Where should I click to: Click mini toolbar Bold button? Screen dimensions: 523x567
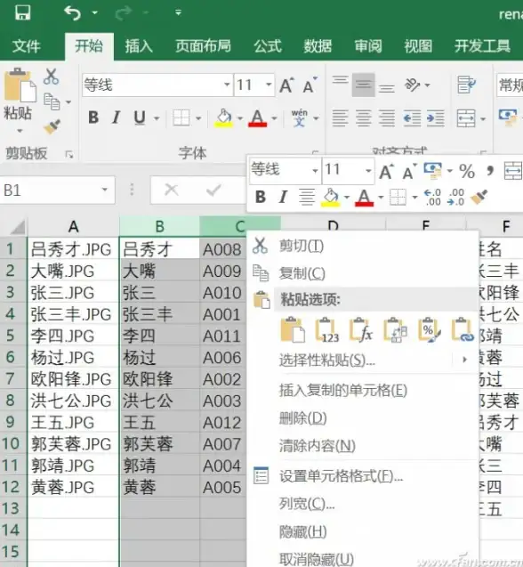point(261,198)
